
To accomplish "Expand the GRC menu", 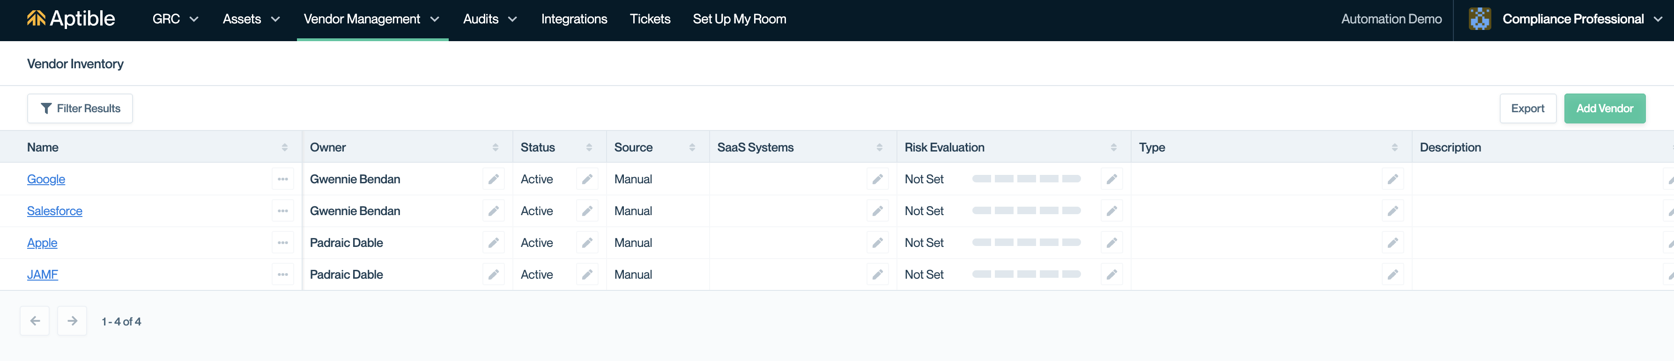I will pos(176,19).
